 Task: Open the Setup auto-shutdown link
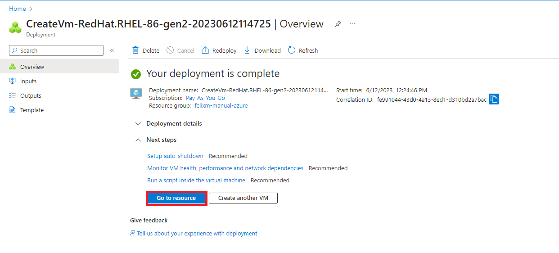pyautogui.click(x=175, y=156)
